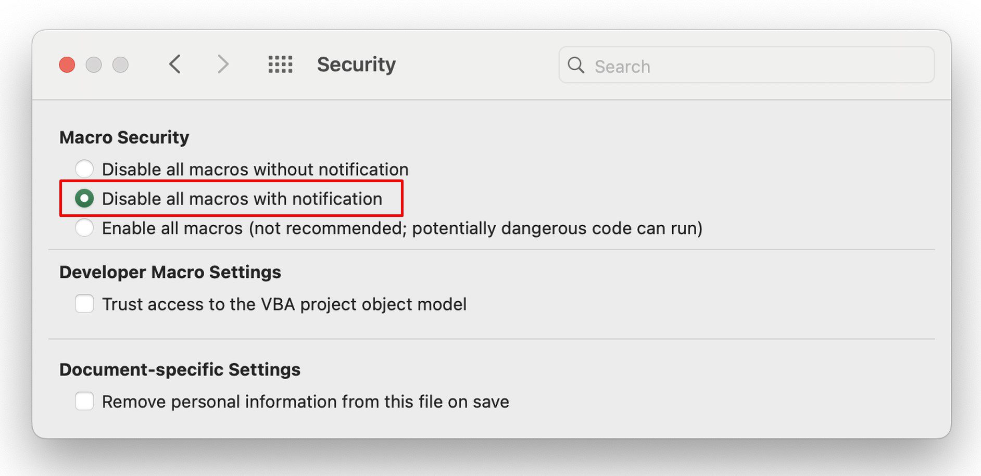Click the Macro Security section heading
The width and height of the screenshot is (981, 476).
click(x=124, y=137)
